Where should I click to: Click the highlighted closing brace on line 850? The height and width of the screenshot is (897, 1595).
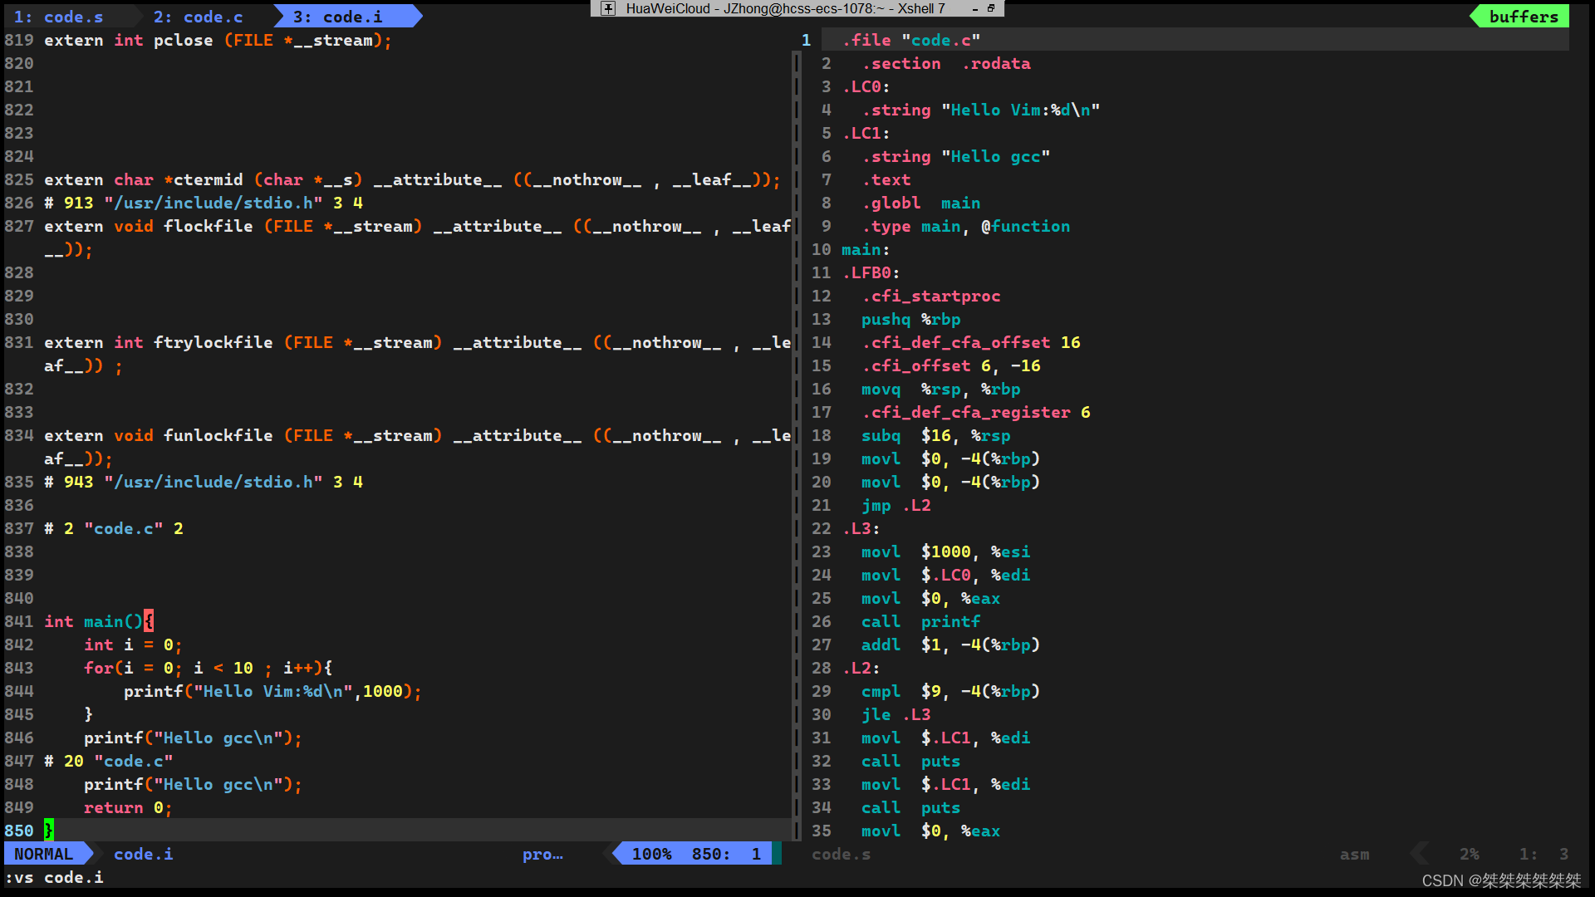[x=49, y=831]
